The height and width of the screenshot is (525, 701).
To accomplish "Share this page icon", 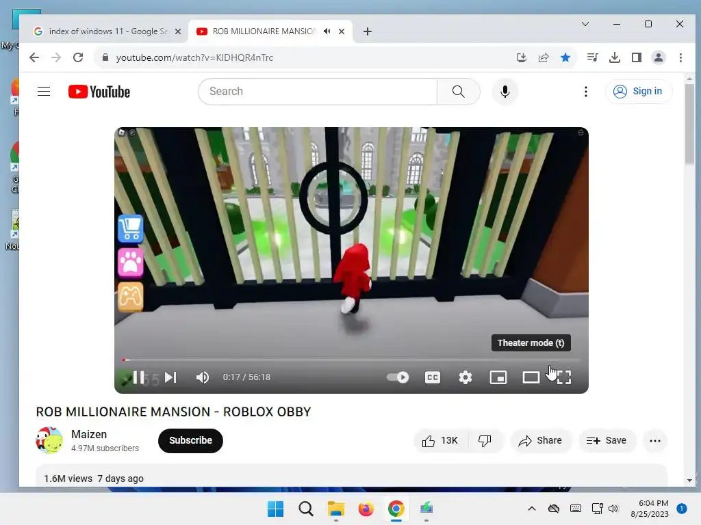I will click(x=544, y=57).
